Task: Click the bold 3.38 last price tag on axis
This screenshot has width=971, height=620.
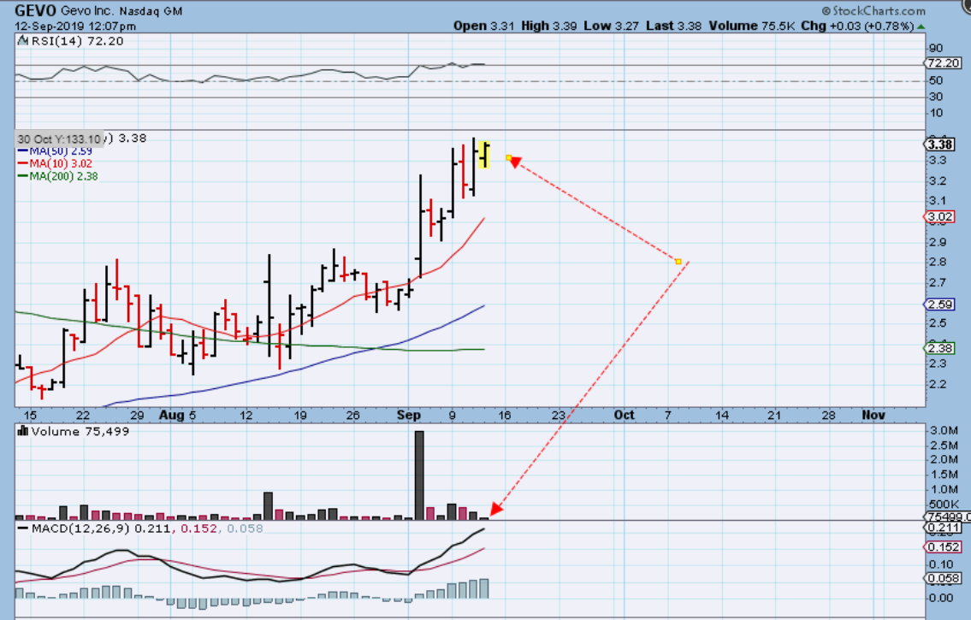Action: tap(940, 145)
